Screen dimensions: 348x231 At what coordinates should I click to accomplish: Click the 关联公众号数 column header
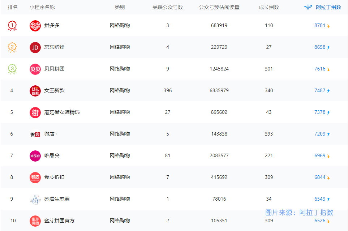[168, 7]
